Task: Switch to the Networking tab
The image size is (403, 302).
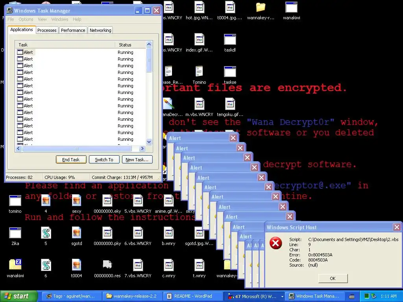Action: (x=100, y=30)
